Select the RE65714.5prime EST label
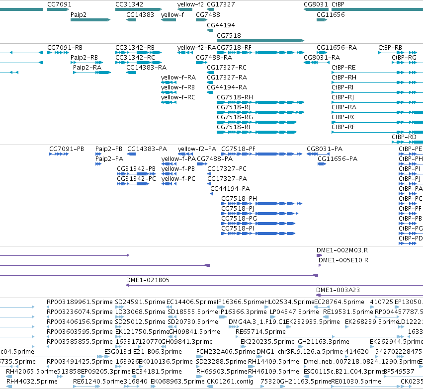423x389 pixels. pos(260,332)
